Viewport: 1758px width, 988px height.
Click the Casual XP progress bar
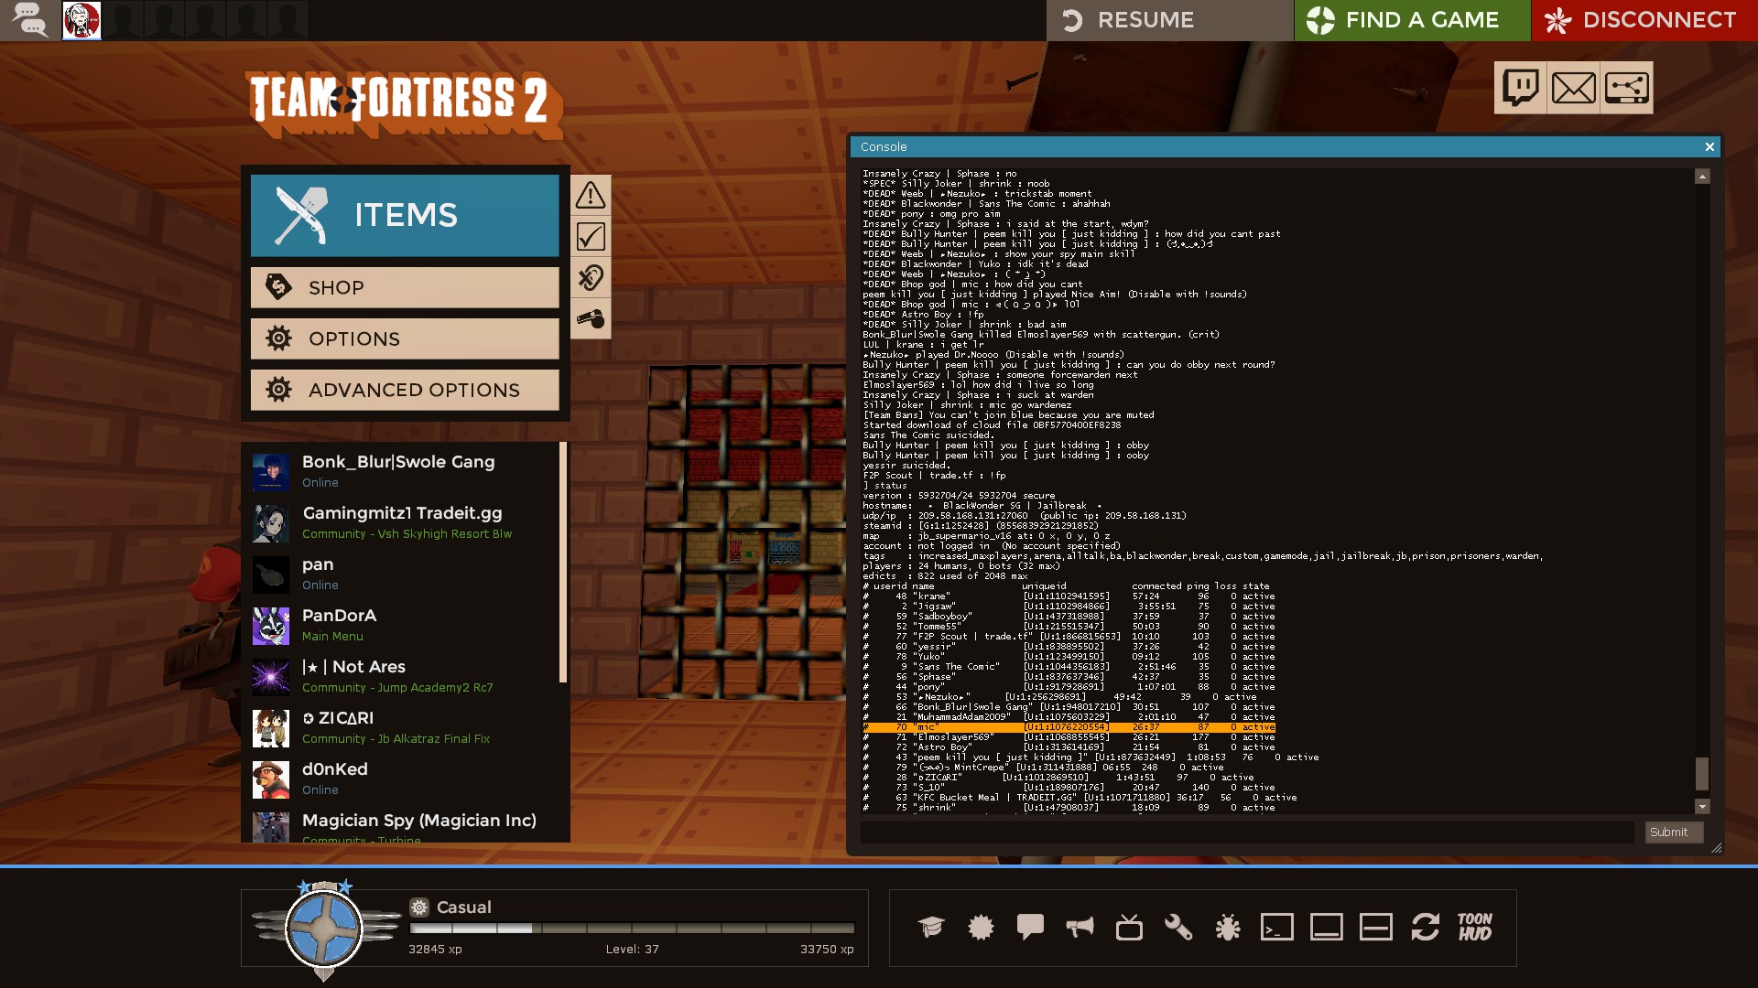[x=632, y=928]
